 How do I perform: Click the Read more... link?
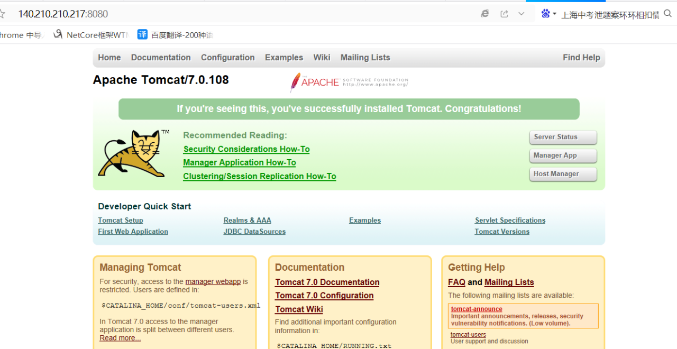(120, 338)
